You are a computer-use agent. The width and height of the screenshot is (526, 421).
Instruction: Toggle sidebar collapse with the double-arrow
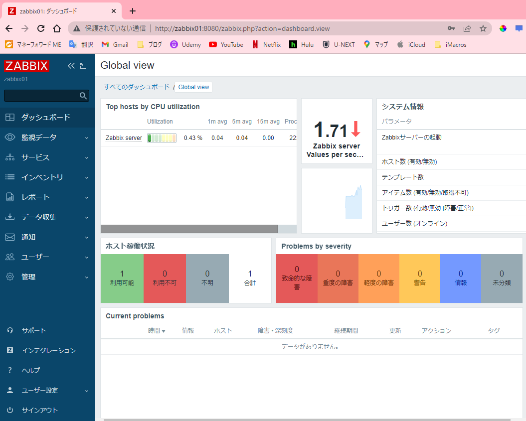(x=71, y=65)
